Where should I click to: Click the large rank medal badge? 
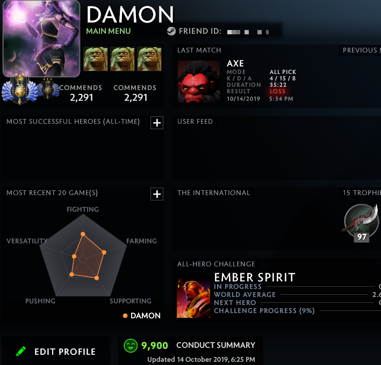[x=20, y=89]
